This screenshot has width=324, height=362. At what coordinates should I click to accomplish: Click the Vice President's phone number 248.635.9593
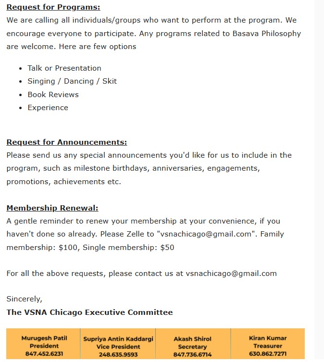click(118, 355)
